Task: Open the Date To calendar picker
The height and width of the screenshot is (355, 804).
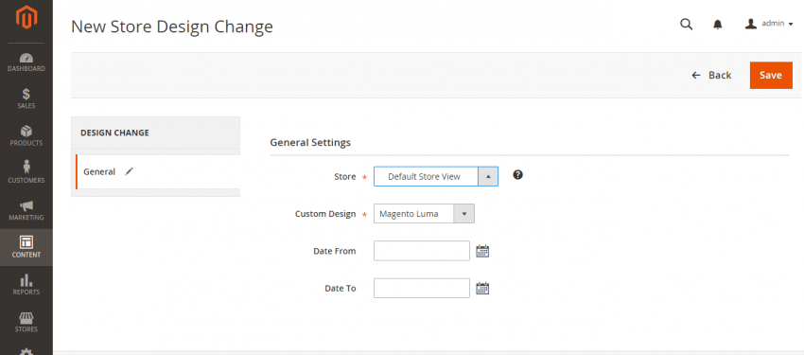Action: [x=482, y=289]
